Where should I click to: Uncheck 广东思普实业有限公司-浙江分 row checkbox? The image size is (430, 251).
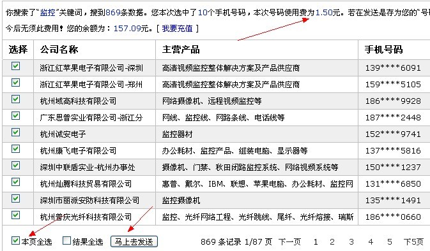coord(15,116)
